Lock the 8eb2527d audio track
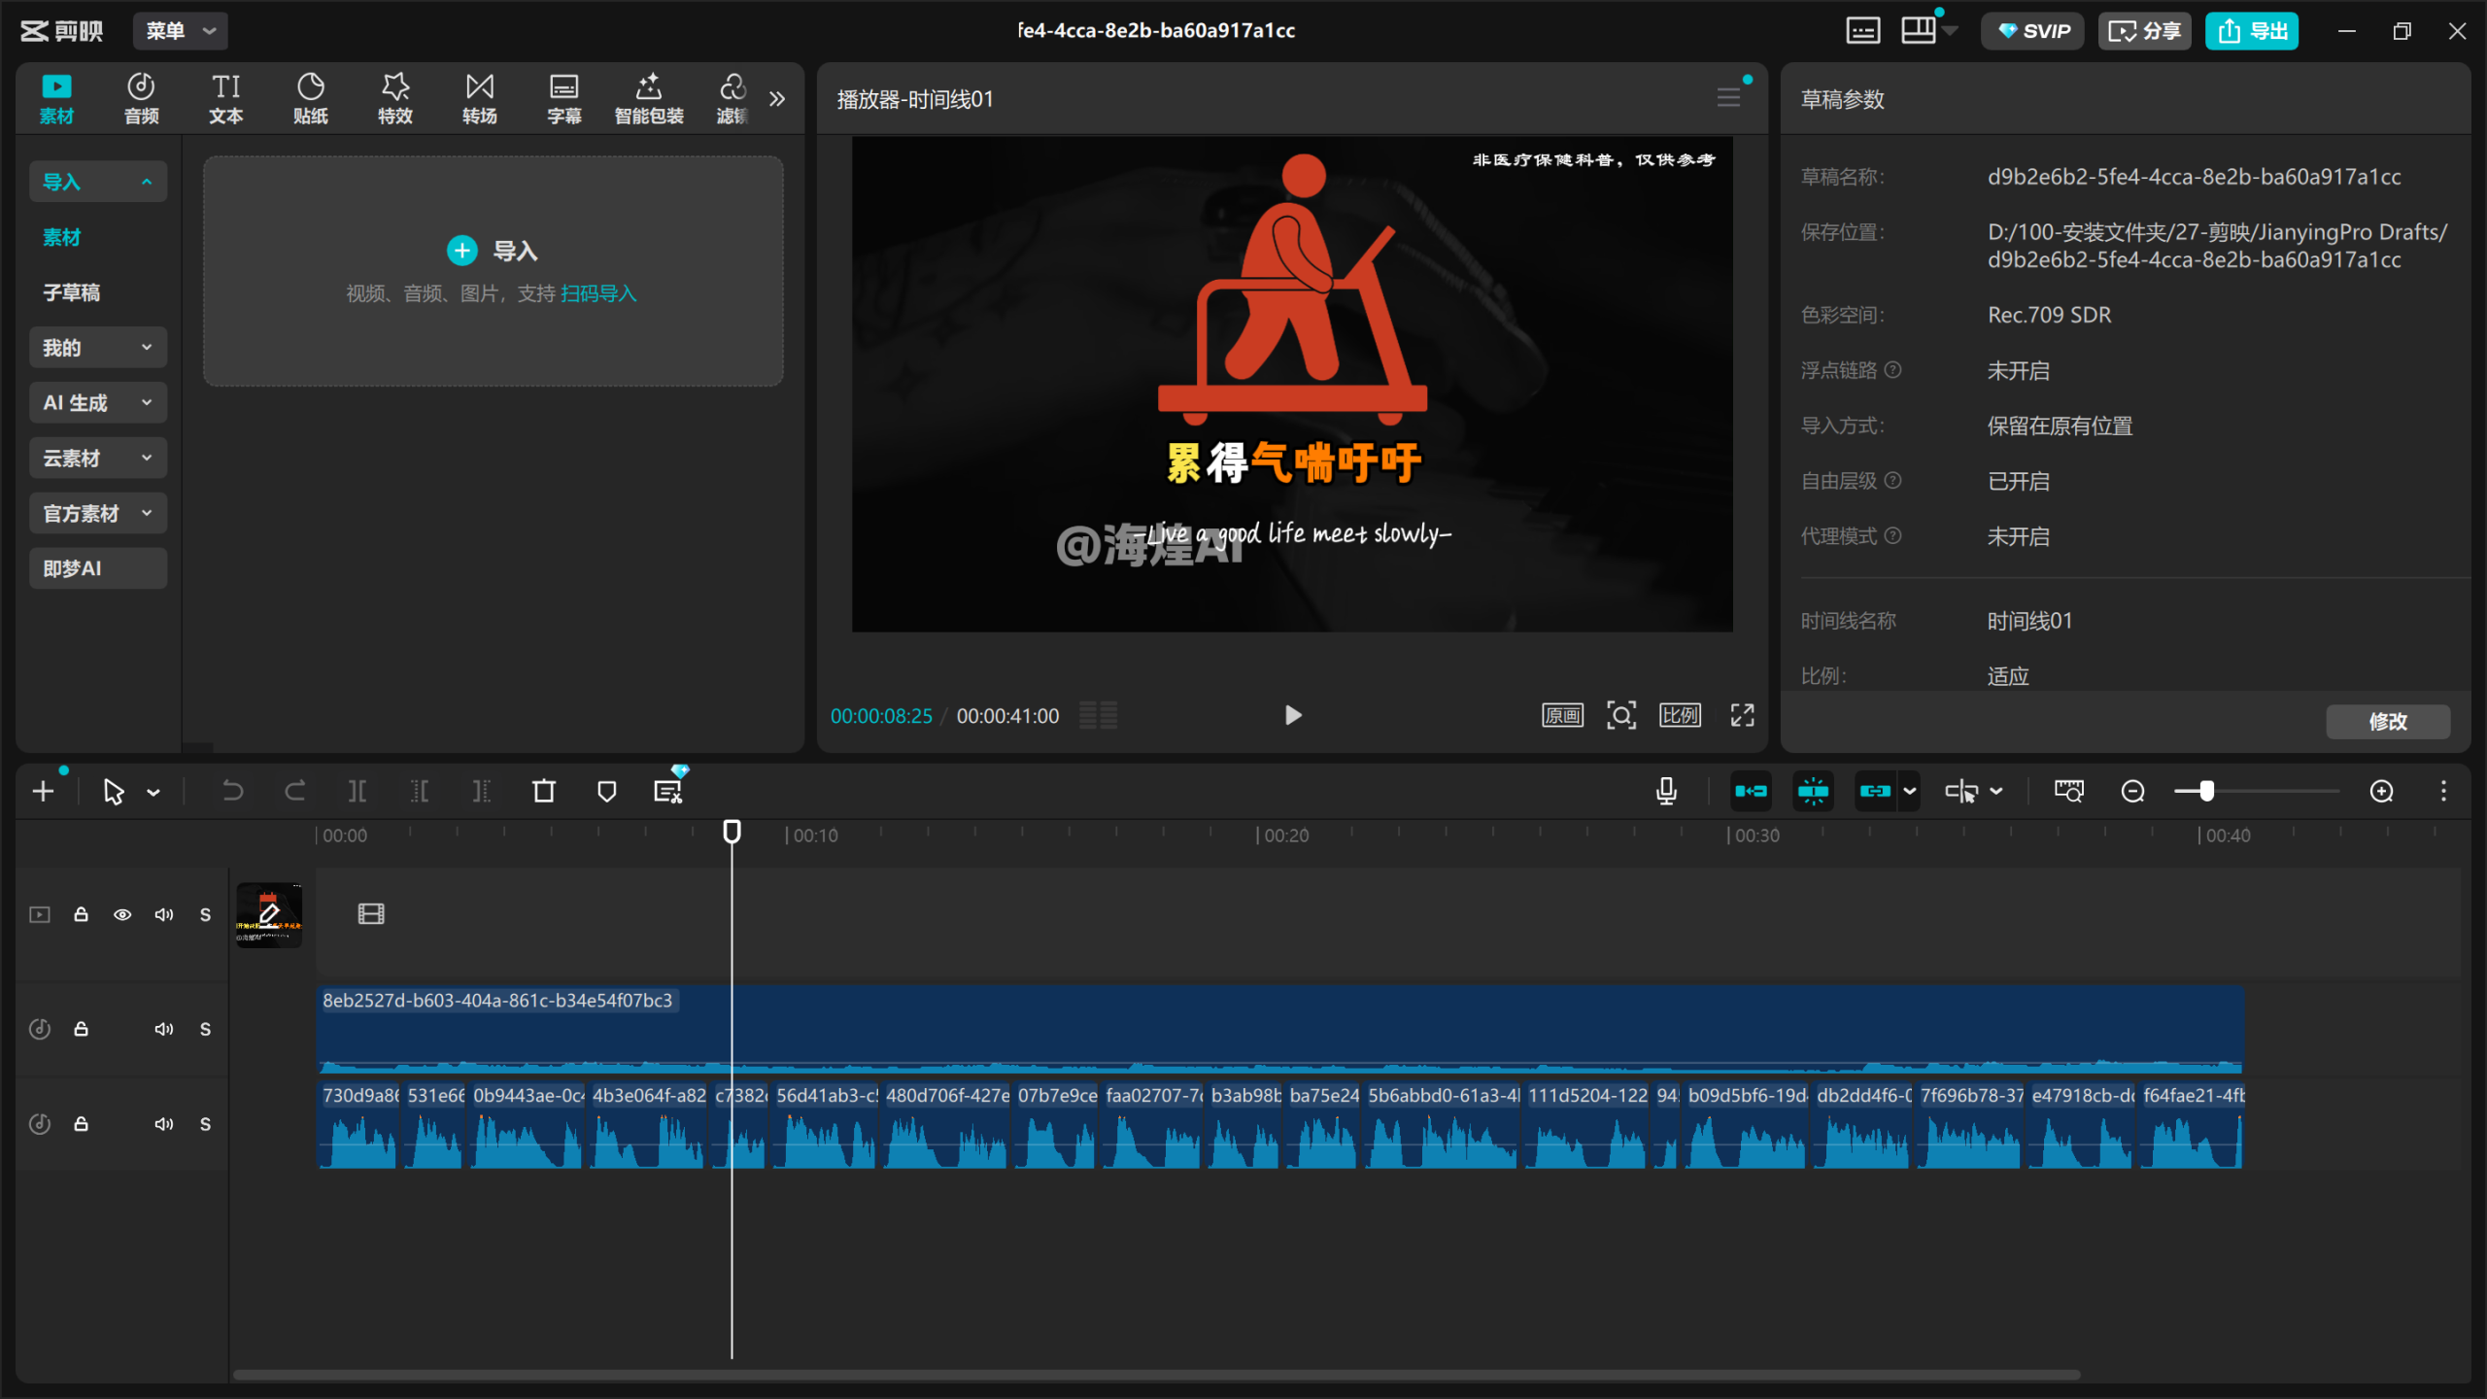The height and width of the screenshot is (1399, 2487). point(82,1029)
